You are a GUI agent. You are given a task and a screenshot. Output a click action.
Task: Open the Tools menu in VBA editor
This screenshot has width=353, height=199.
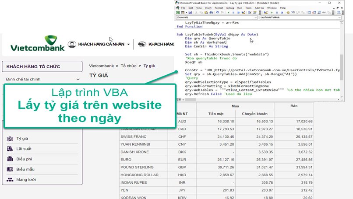click(x=248, y=8)
